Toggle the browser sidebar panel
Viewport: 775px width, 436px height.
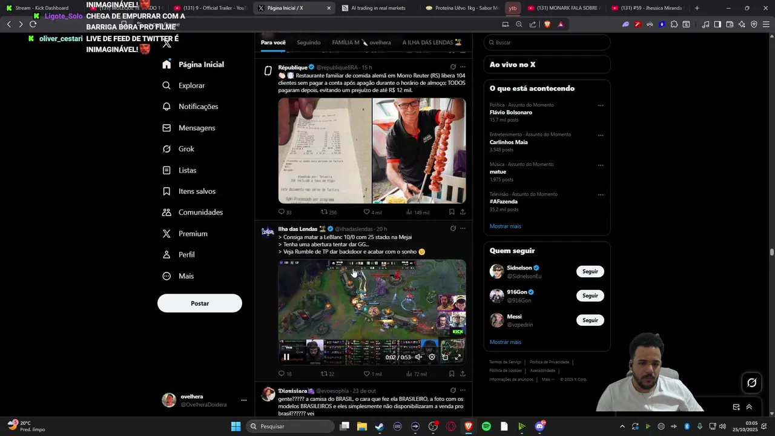(717, 24)
